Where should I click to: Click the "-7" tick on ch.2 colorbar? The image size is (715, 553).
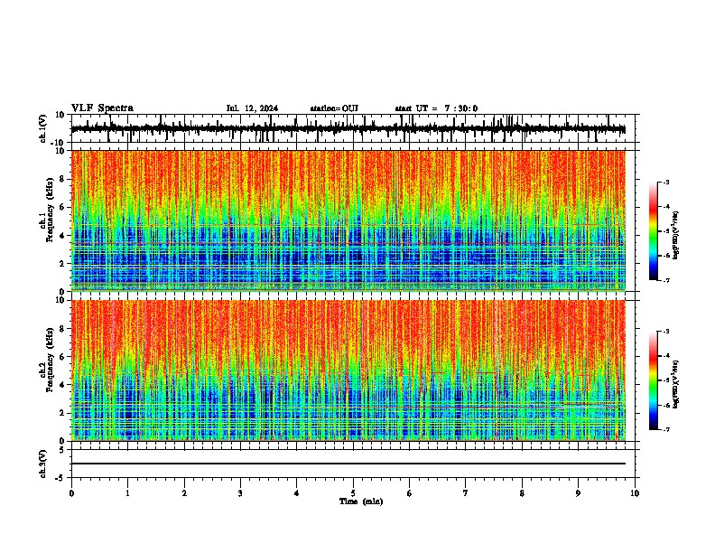[666, 430]
